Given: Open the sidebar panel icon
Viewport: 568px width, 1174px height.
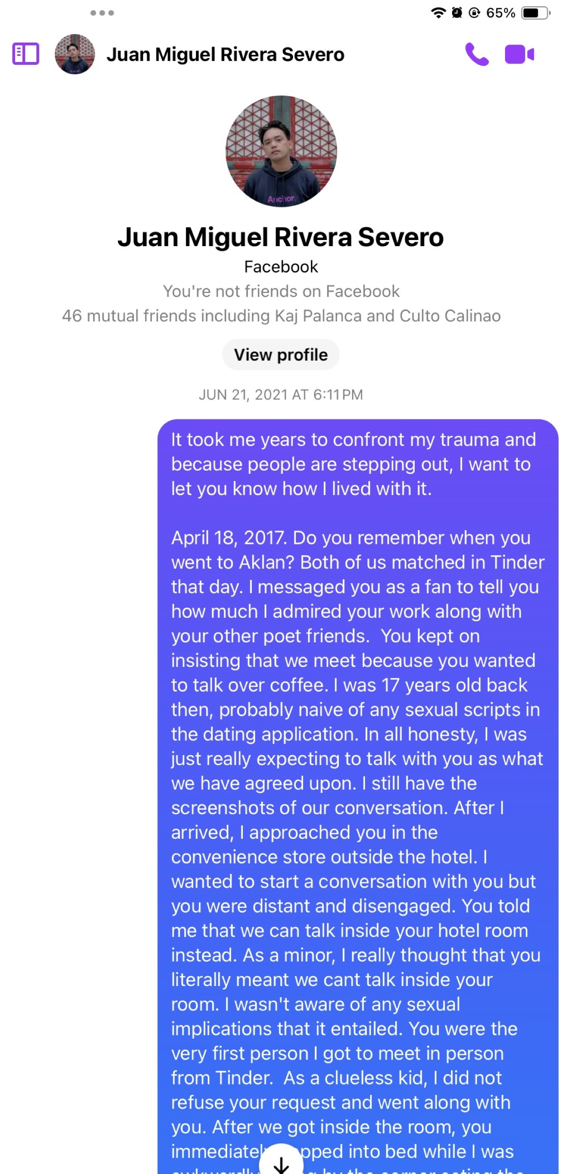Looking at the screenshot, I should (26, 54).
